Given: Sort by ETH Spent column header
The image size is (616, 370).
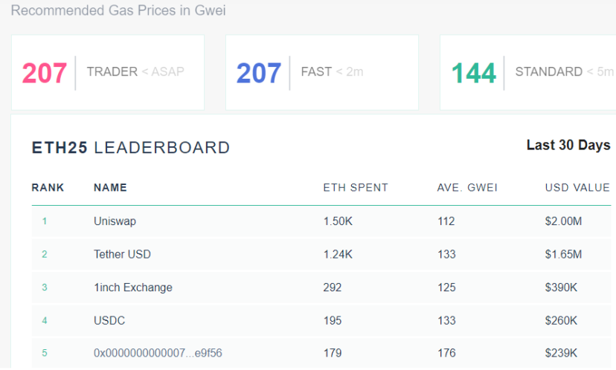Looking at the screenshot, I should point(356,187).
